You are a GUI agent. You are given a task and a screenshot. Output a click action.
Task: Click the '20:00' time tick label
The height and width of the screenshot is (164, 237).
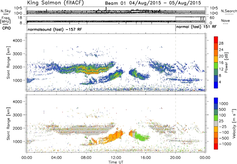click(175, 158)
